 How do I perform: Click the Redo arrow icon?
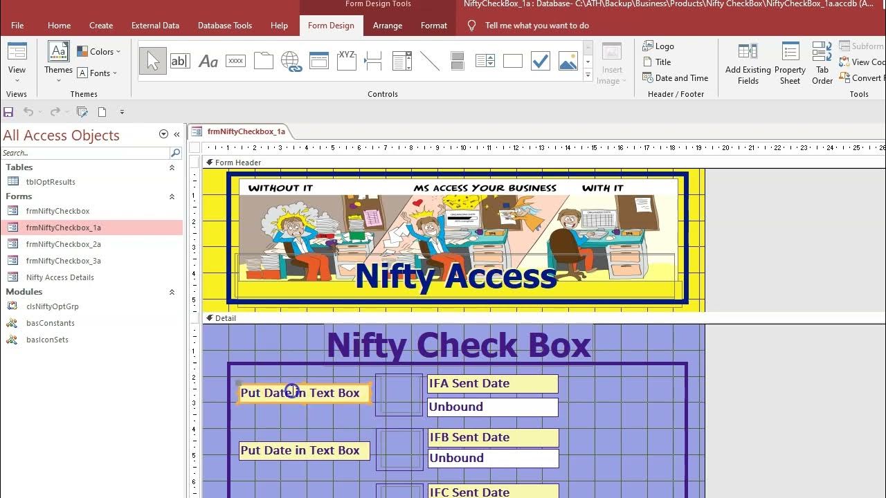[x=55, y=111]
